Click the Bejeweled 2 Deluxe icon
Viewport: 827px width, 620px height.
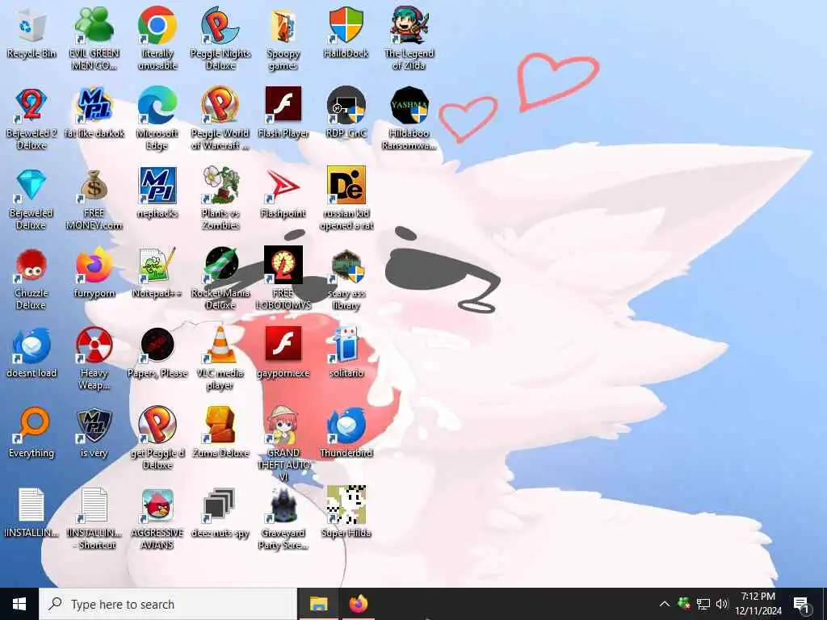tap(31, 106)
